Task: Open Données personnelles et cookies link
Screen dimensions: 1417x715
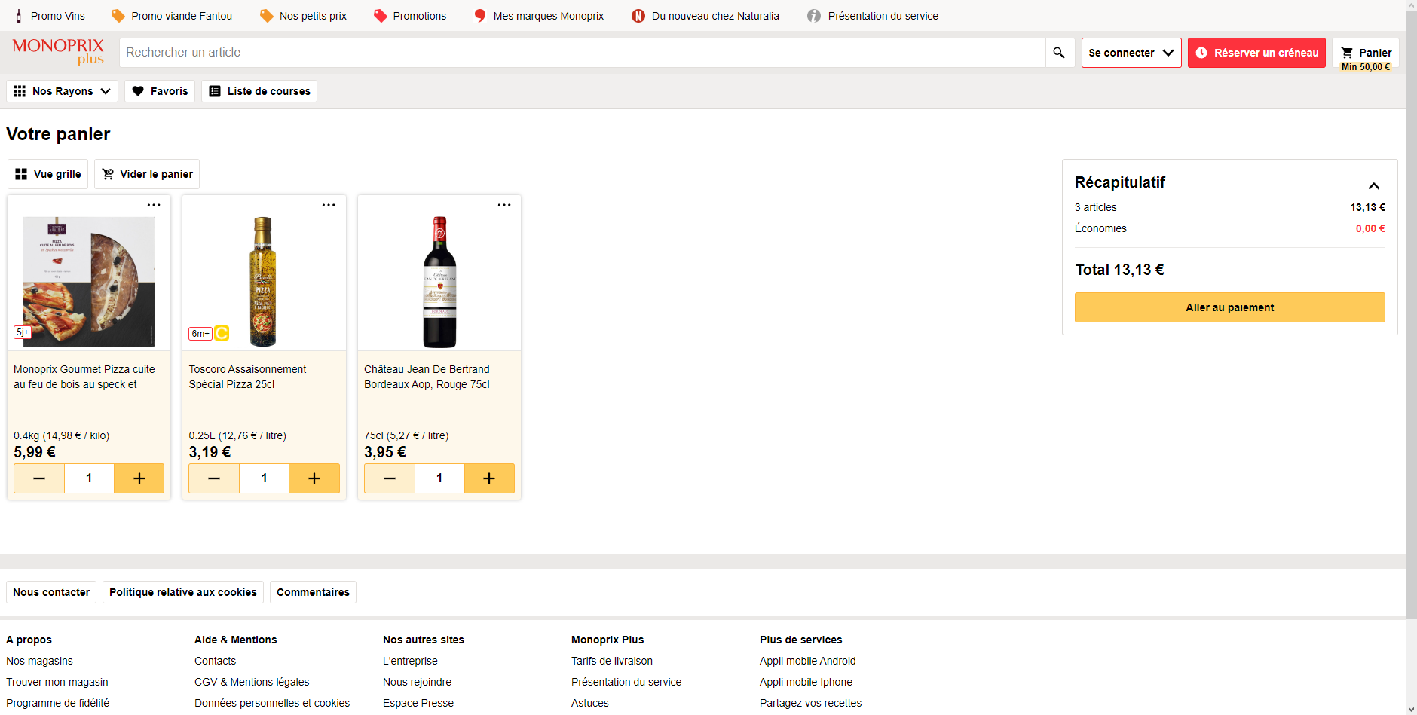Action: pos(272,703)
